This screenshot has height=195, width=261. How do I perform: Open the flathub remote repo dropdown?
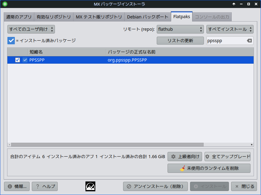[x=180, y=29]
